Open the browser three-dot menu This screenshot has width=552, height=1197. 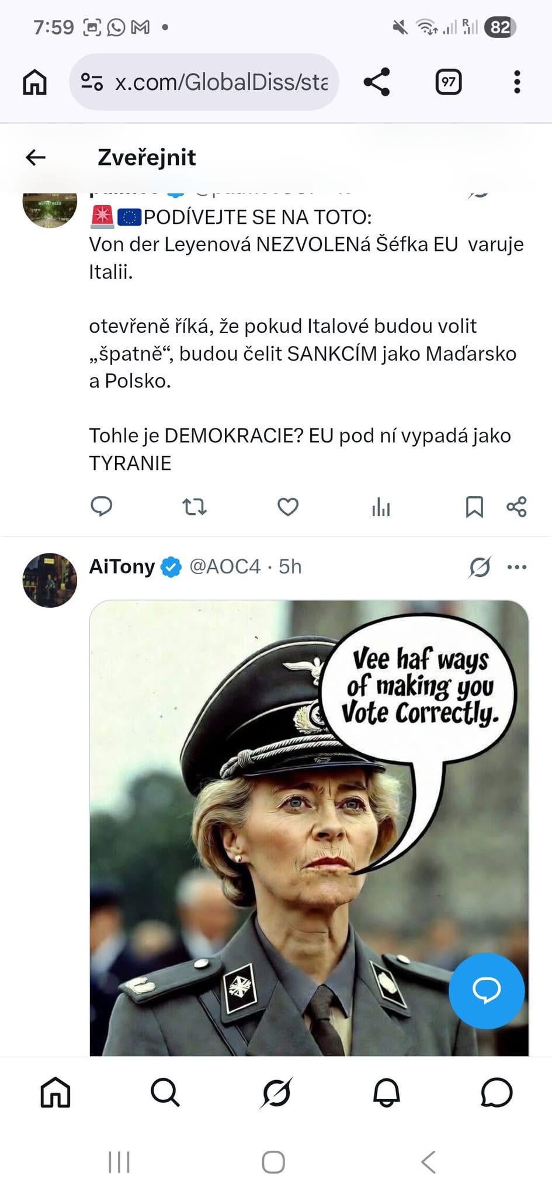(x=517, y=82)
